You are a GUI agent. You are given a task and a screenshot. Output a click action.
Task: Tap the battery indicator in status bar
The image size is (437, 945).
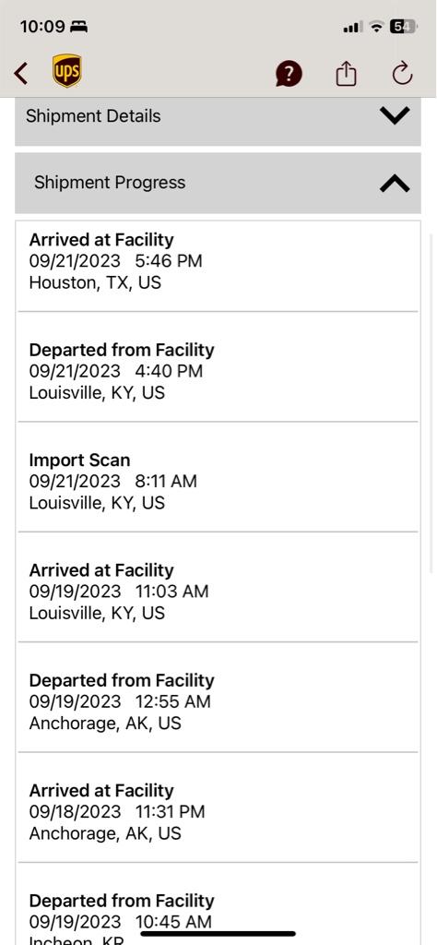[x=401, y=27]
